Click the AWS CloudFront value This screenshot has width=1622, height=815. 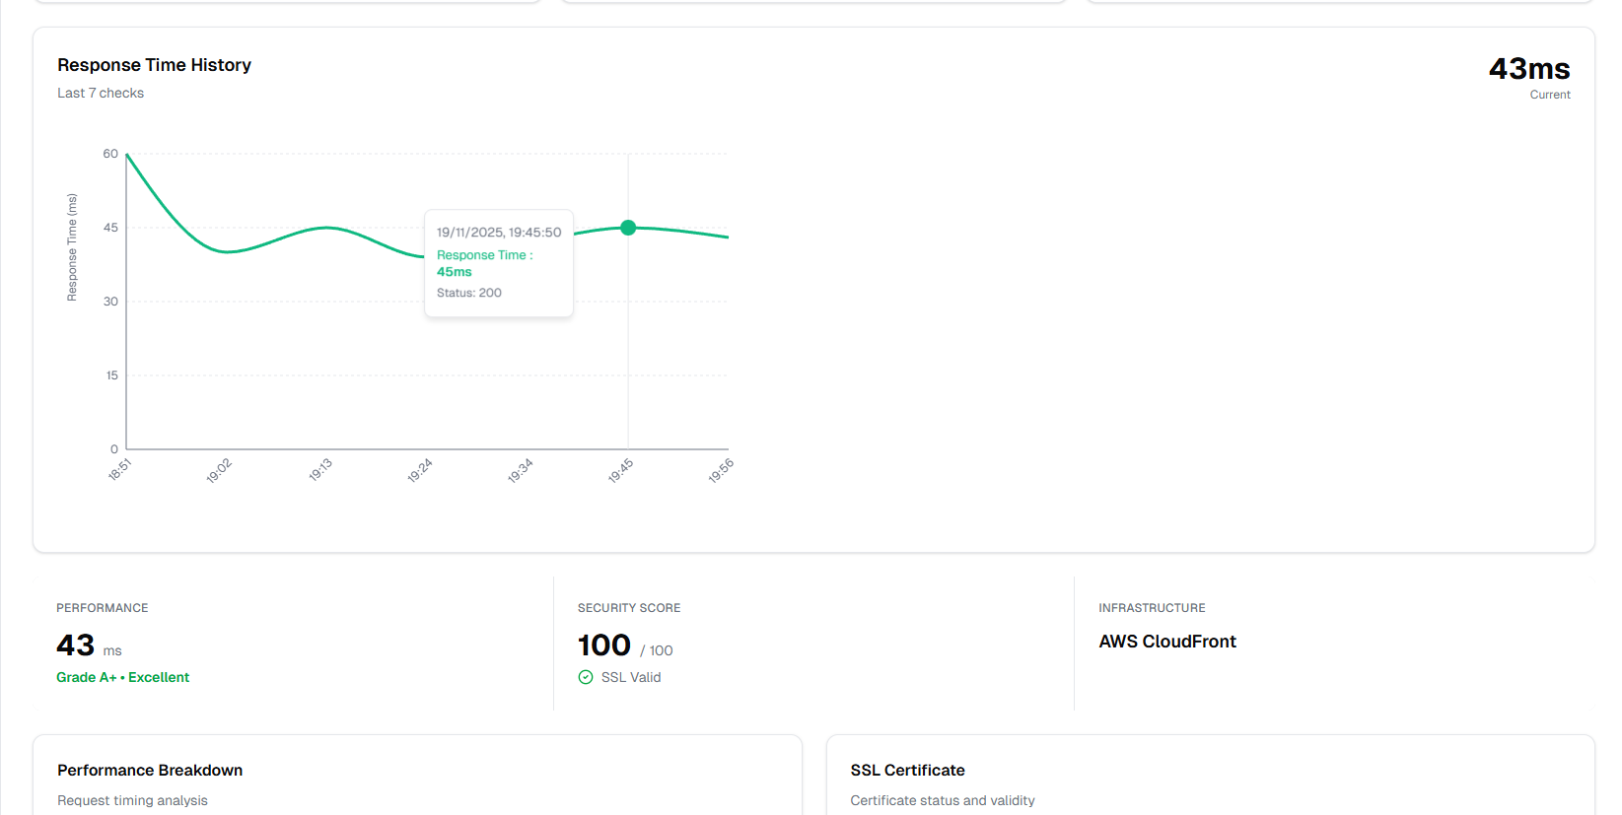tap(1167, 642)
